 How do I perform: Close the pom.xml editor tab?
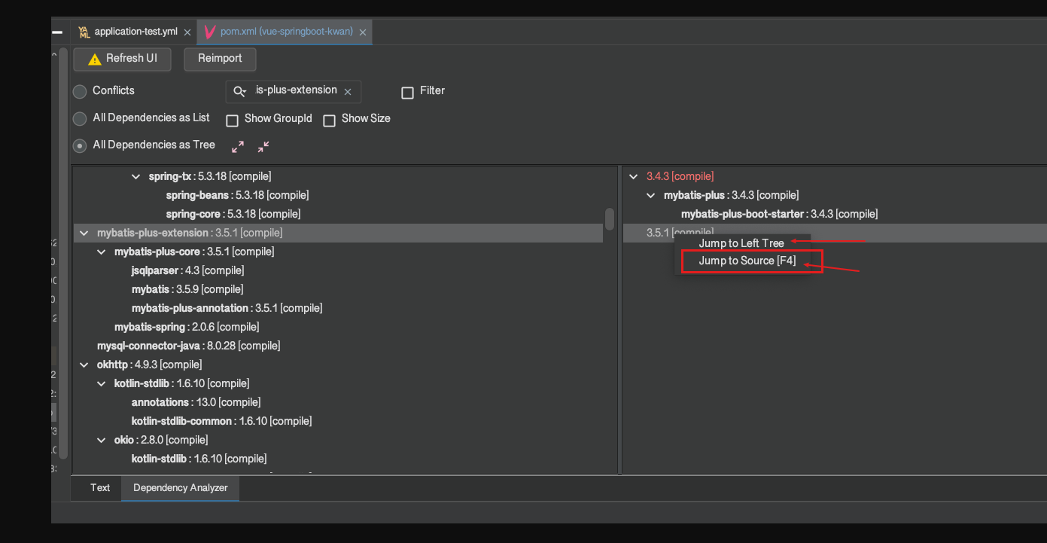[363, 32]
